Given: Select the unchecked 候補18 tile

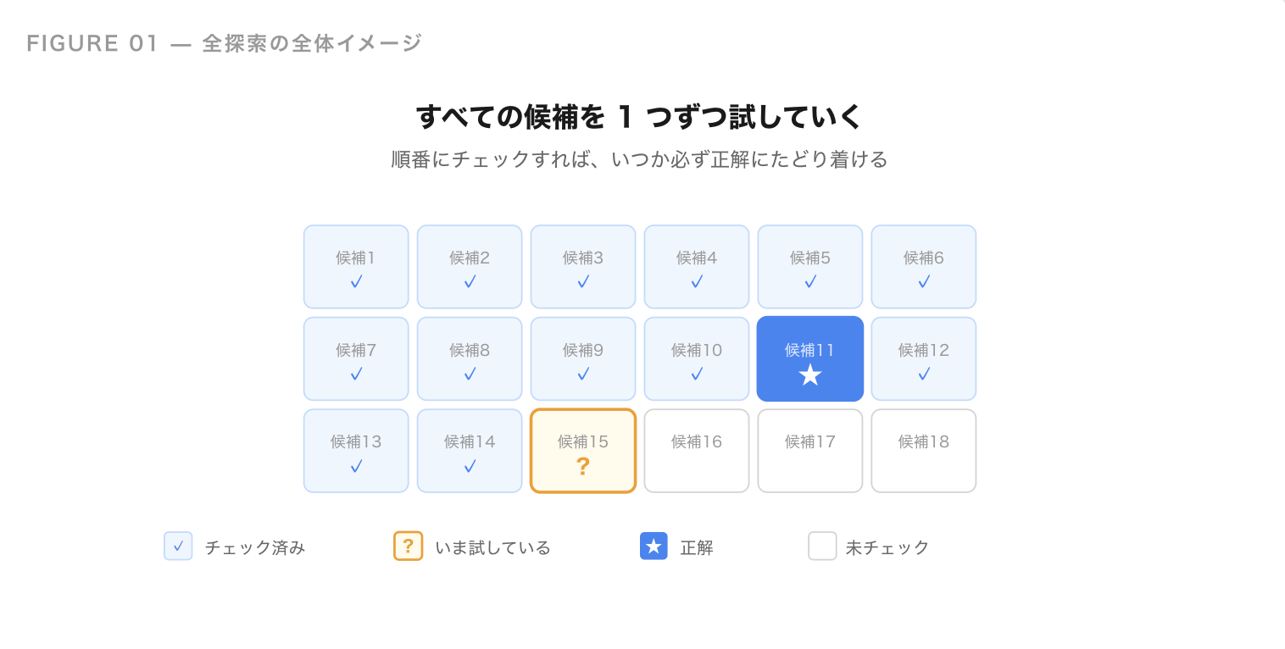Looking at the screenshot, I should point(924,451).
